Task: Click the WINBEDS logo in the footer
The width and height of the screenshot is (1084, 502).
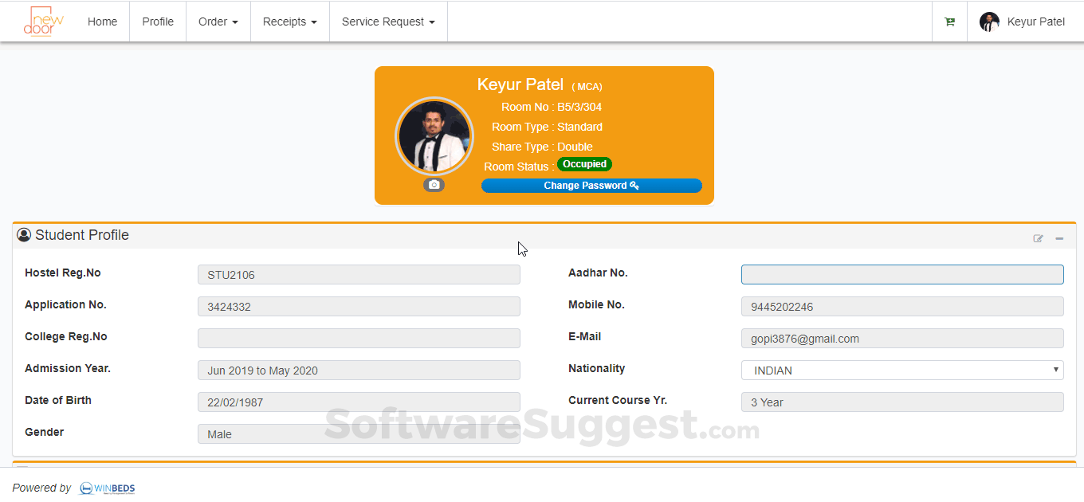Action: click(x=107, y=488)
